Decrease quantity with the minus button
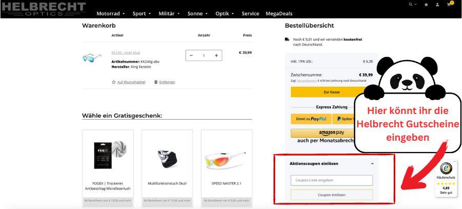462x209 pixels. pyautogui.click(x=191, y=55)
